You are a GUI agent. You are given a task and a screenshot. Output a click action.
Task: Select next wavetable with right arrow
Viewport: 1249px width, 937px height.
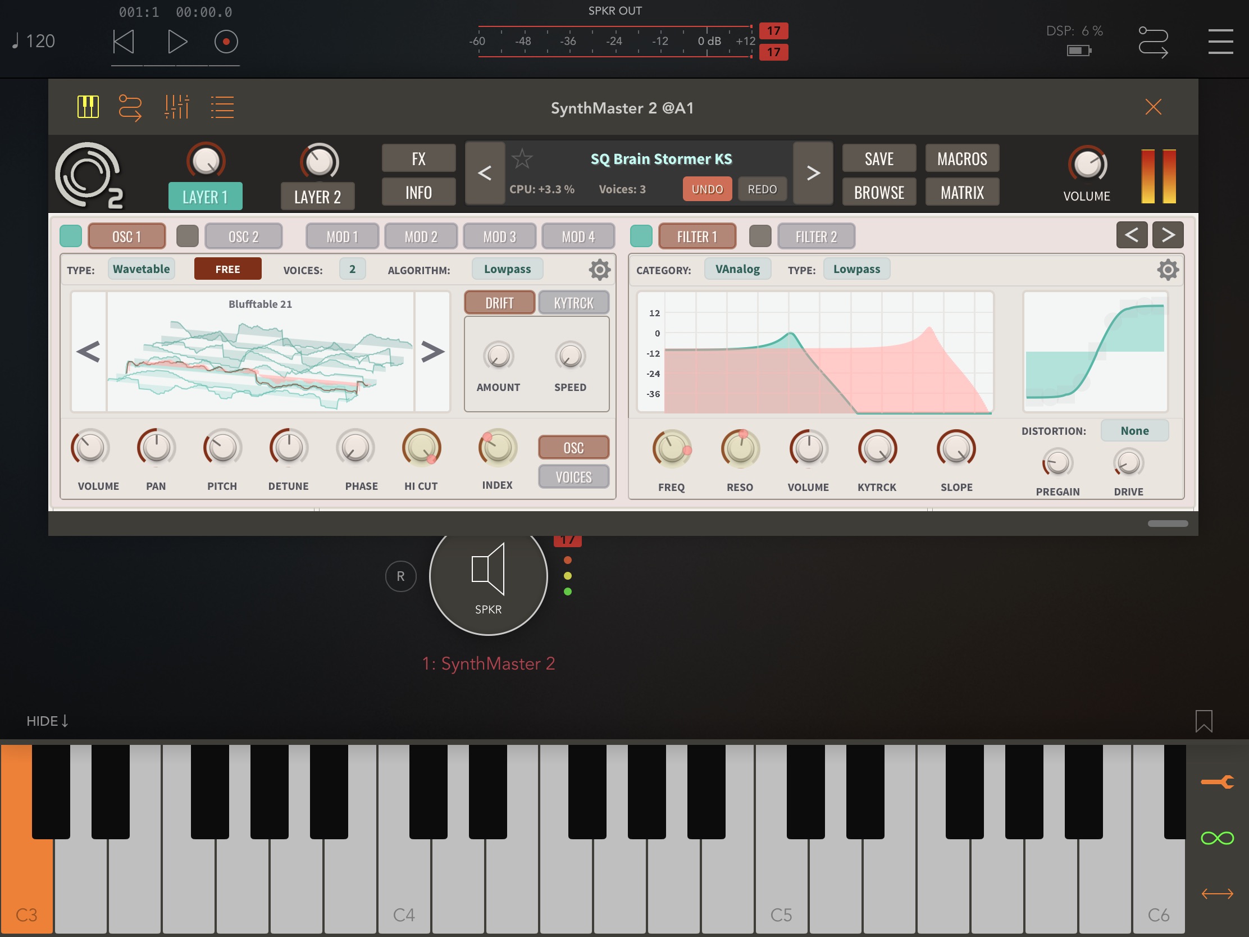432,351
